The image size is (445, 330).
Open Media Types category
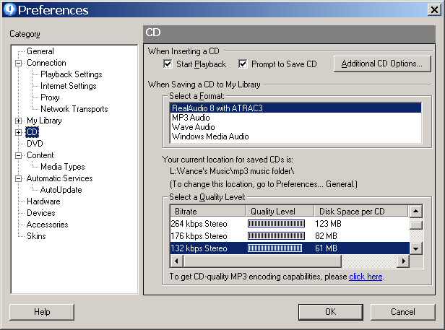click(x=63, y=167)
